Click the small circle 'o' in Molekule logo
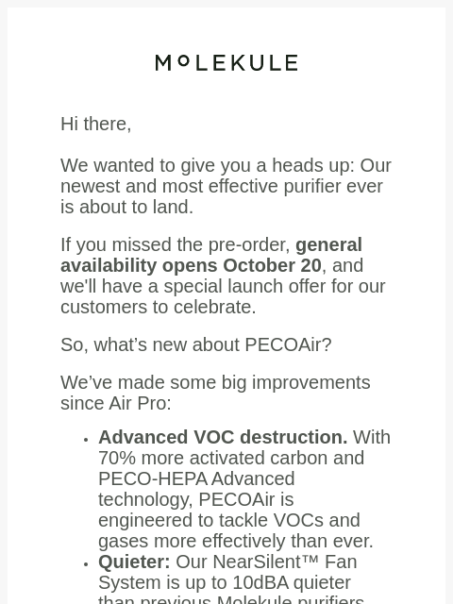 [x=184, y=60]
